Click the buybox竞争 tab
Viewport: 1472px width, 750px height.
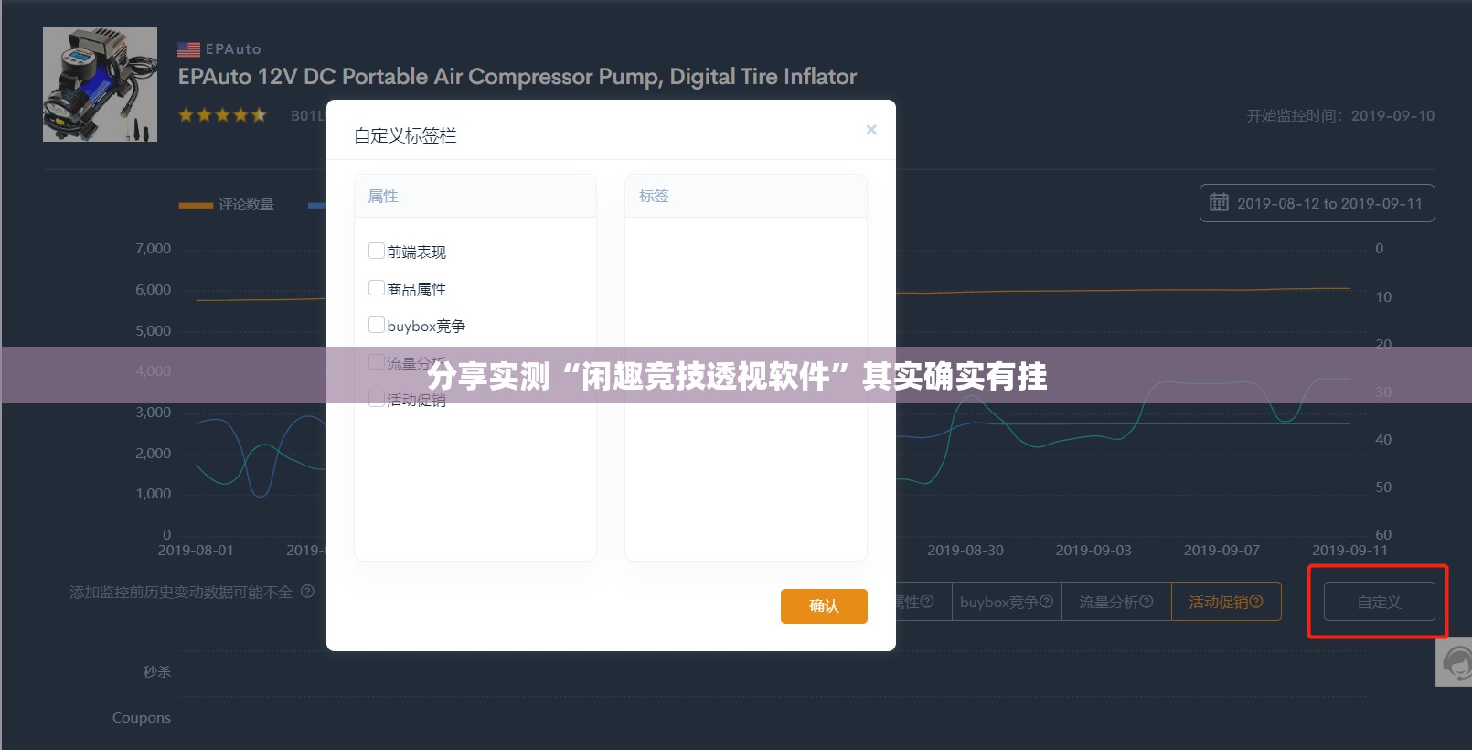(998, 602)
